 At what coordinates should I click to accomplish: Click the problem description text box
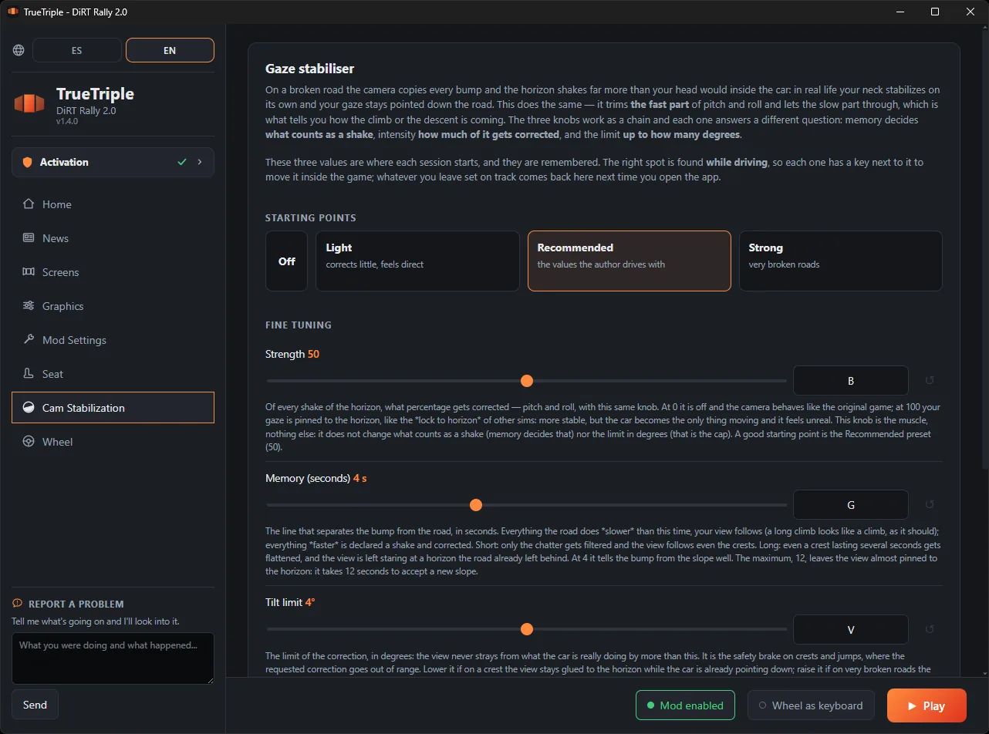[x=113, y=658]
